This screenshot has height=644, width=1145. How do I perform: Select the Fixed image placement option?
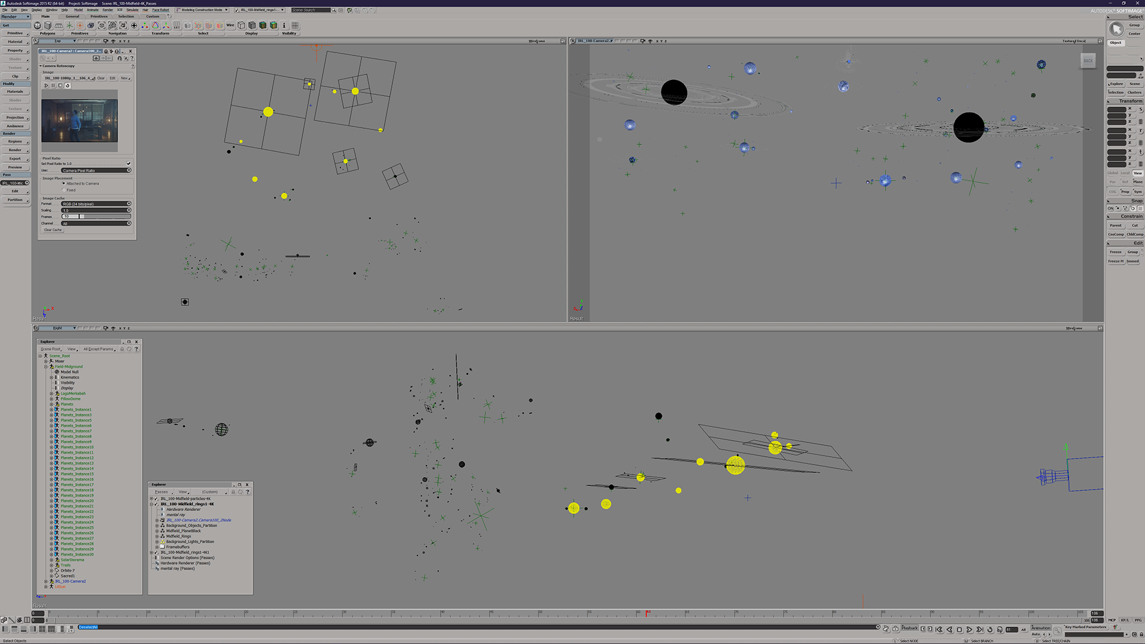click(64, 190)
